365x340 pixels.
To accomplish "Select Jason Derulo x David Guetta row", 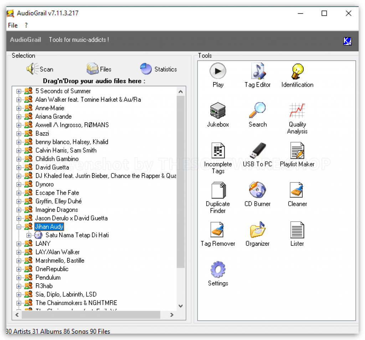I will [71, 218].
